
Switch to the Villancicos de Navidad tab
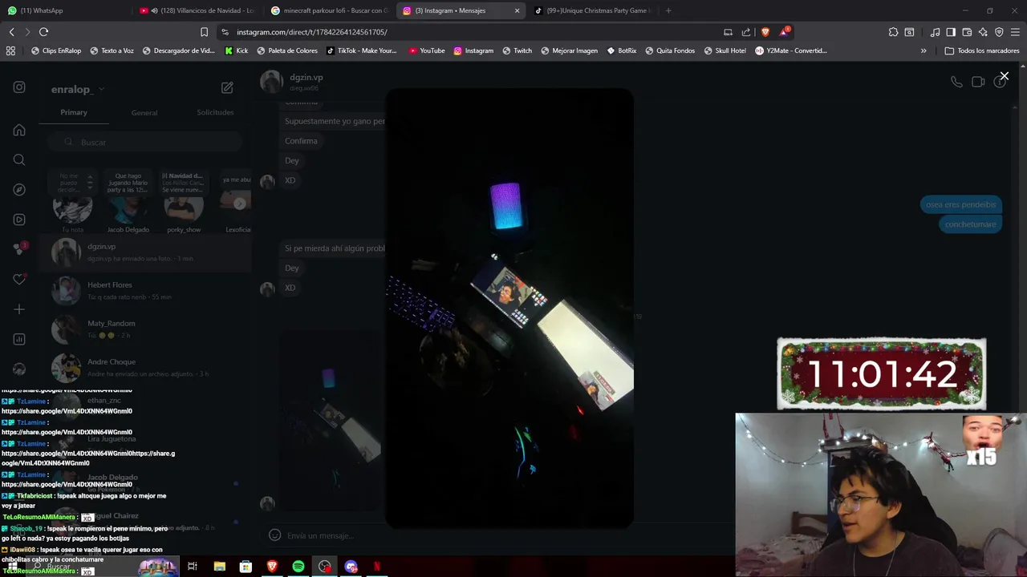[197, 10]
